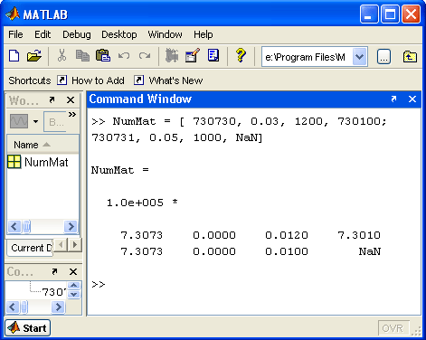Viewport: 426px width, 340px height.
Task: Open the File menu
Action: [15, 34]
